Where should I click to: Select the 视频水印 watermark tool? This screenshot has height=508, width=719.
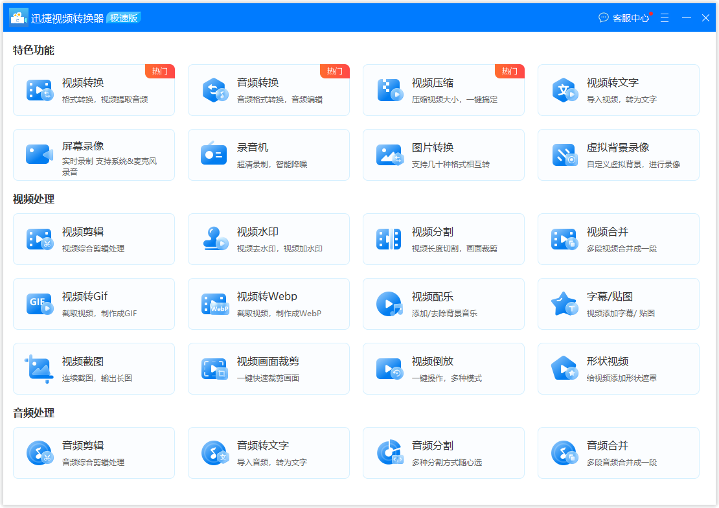point(268,239)
